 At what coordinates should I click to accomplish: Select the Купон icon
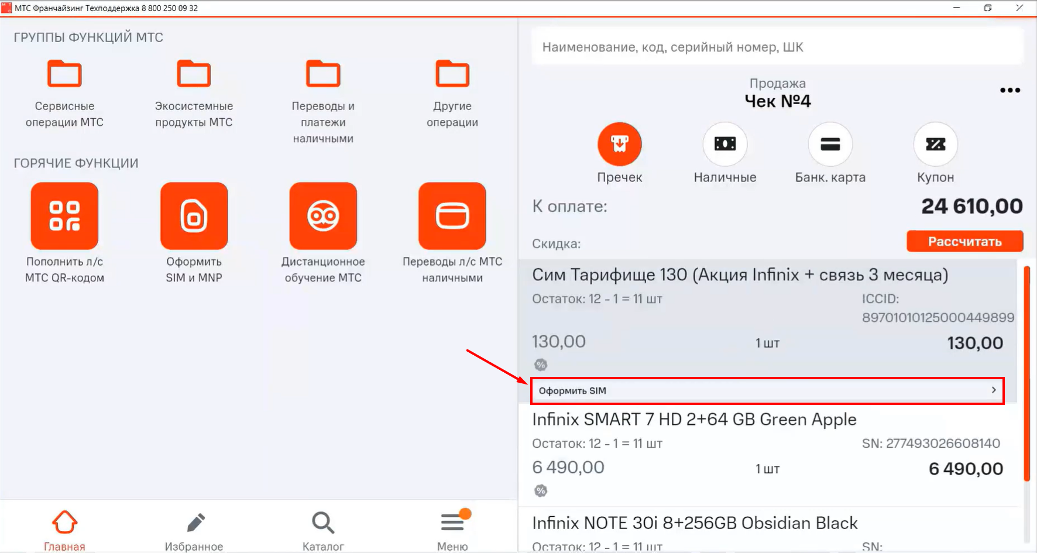936,144
